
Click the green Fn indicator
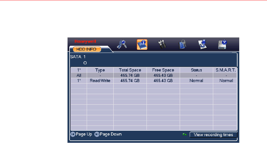(x=185, y=134)
